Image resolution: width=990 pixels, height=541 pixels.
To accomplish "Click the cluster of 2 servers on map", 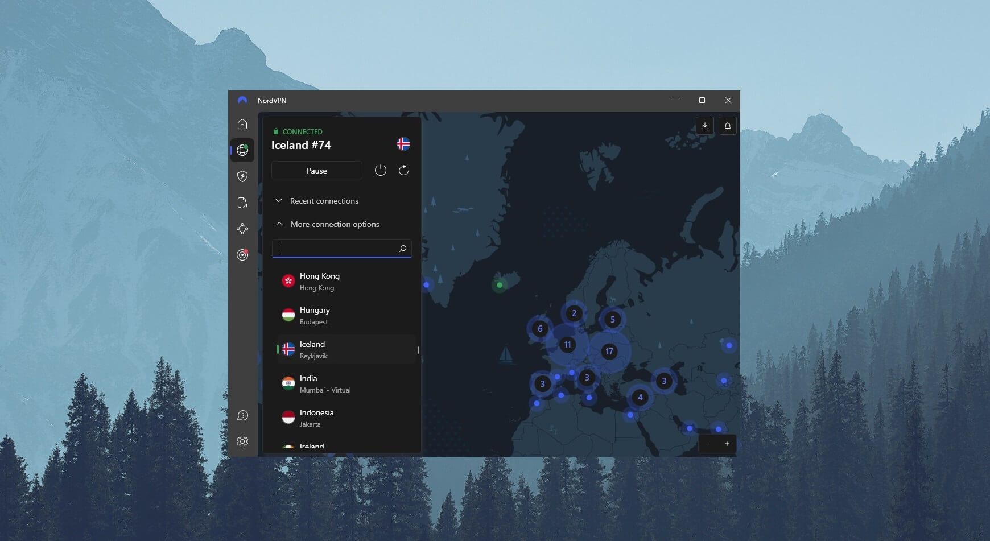I will pos(574,313).
